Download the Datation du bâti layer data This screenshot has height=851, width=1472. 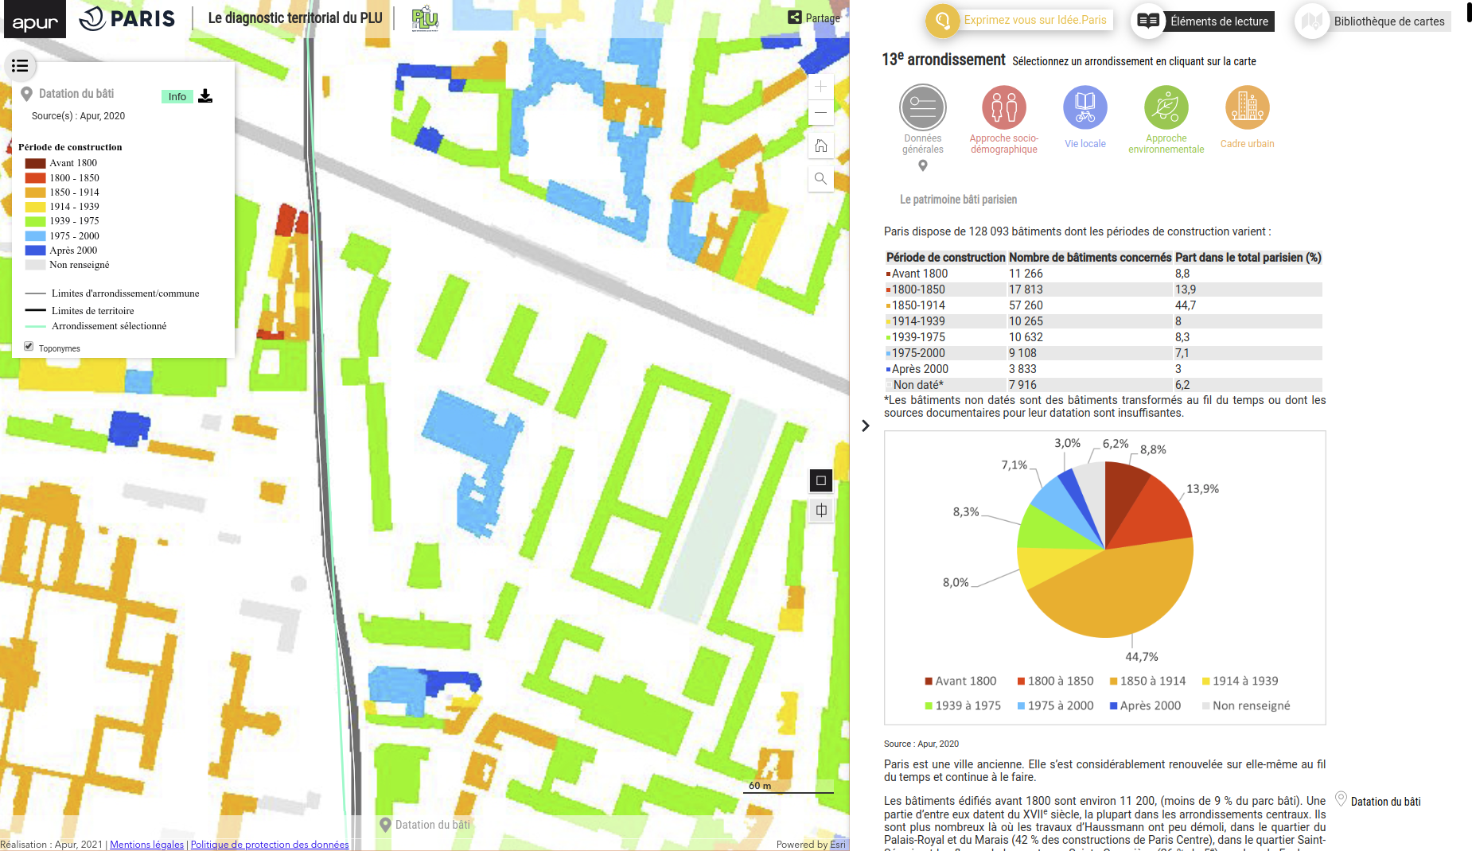(205, 96)
